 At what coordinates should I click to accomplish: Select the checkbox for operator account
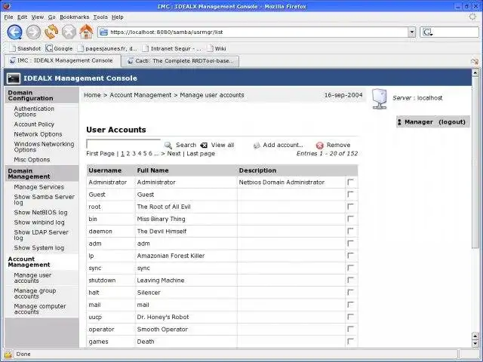(x=350, y=329)
